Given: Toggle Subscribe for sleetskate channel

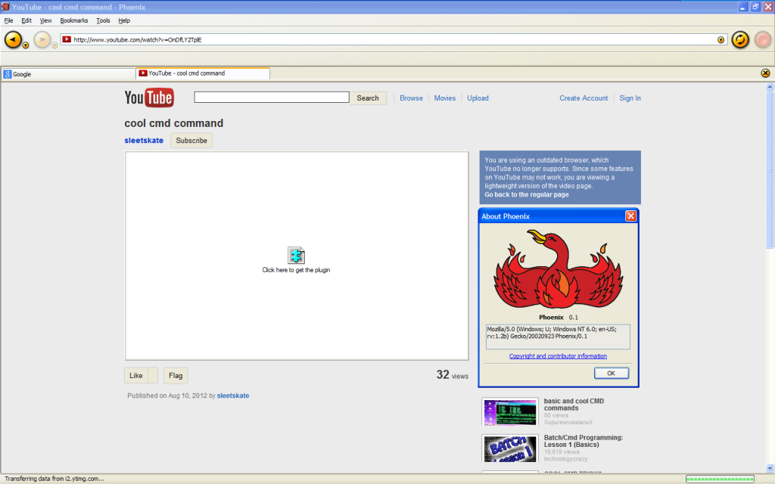Looking at the screenshot, I should 191,141.
